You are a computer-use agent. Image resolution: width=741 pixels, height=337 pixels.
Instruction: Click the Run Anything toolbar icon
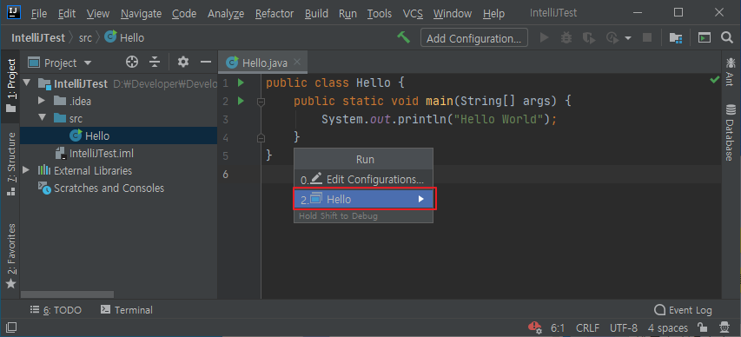(x=705, y=37)
